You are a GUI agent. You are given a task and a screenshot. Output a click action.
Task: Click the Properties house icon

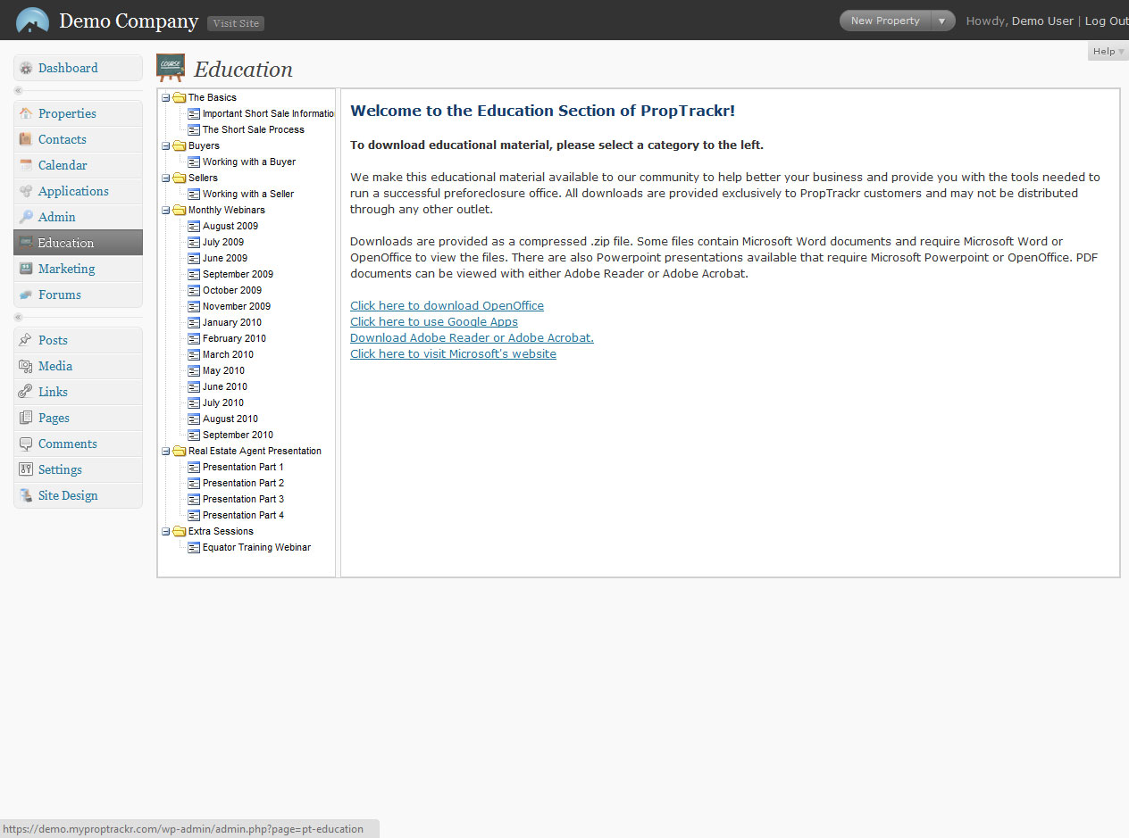pyautogui.click(x=26, y=113)
